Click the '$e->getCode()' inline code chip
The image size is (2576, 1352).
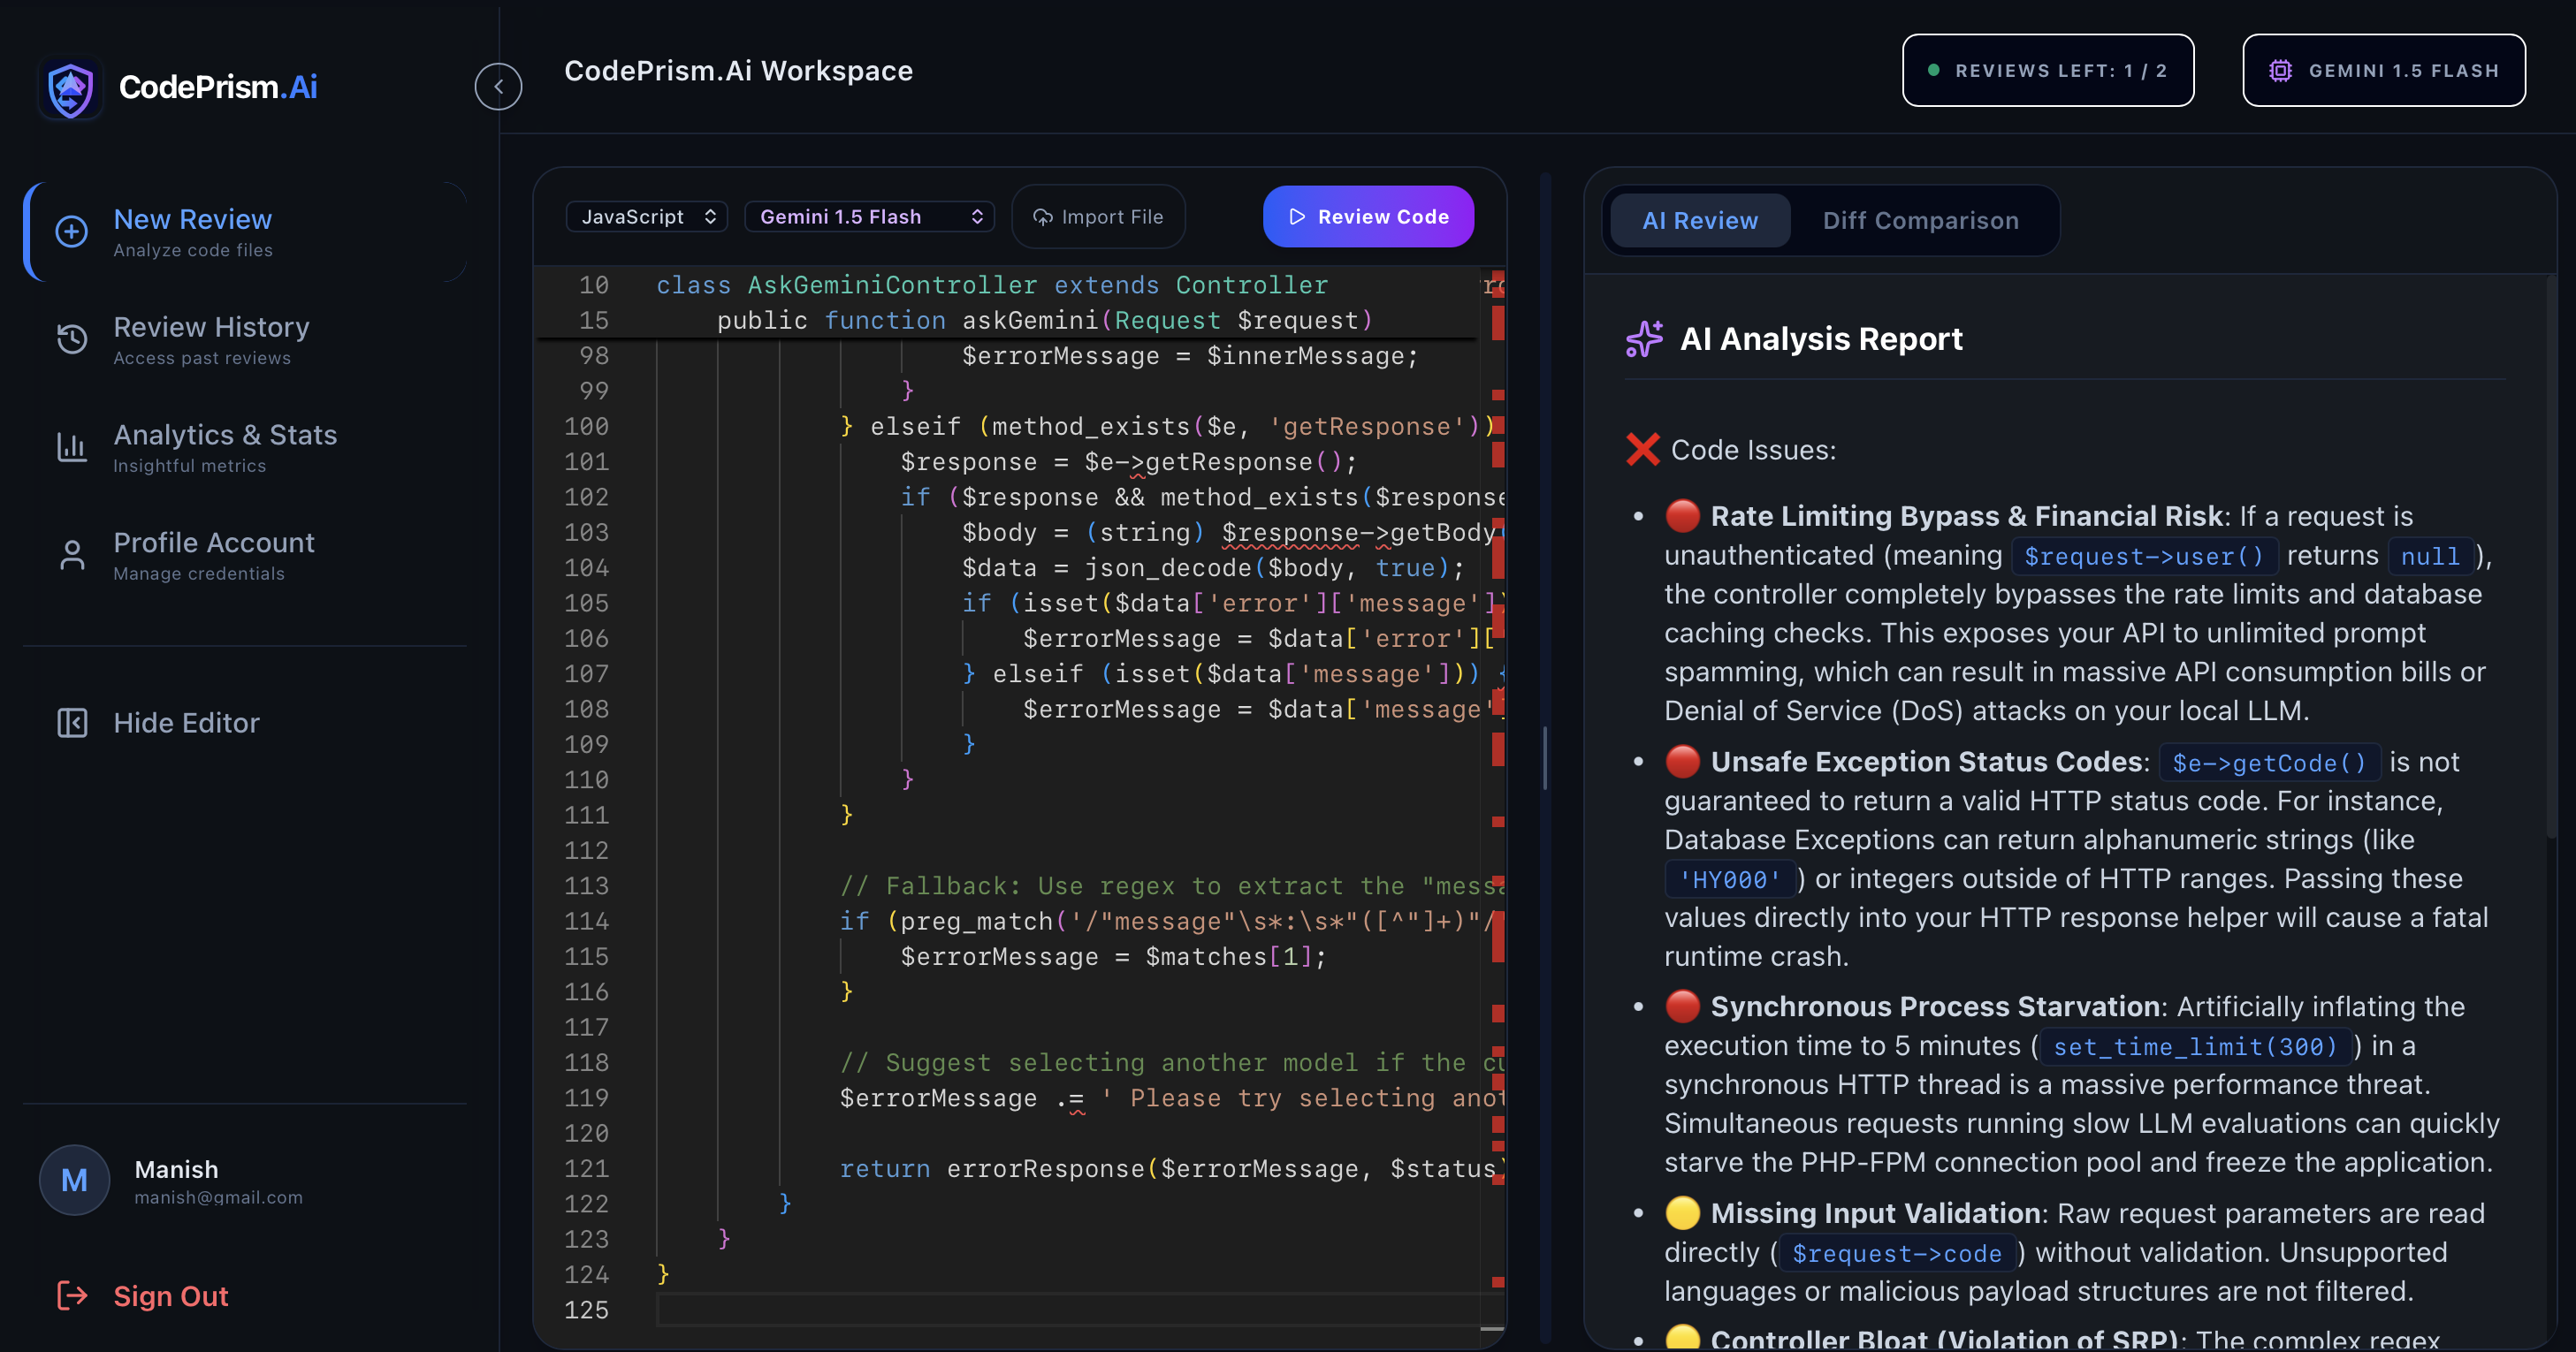(x=2269, y=763)
